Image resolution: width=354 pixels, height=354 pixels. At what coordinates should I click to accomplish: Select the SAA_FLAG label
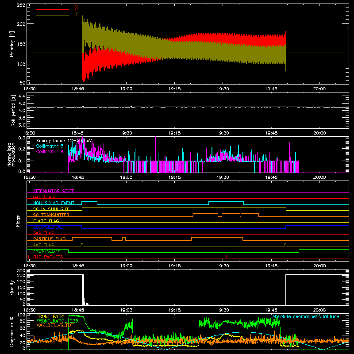[x=43, y=233]
